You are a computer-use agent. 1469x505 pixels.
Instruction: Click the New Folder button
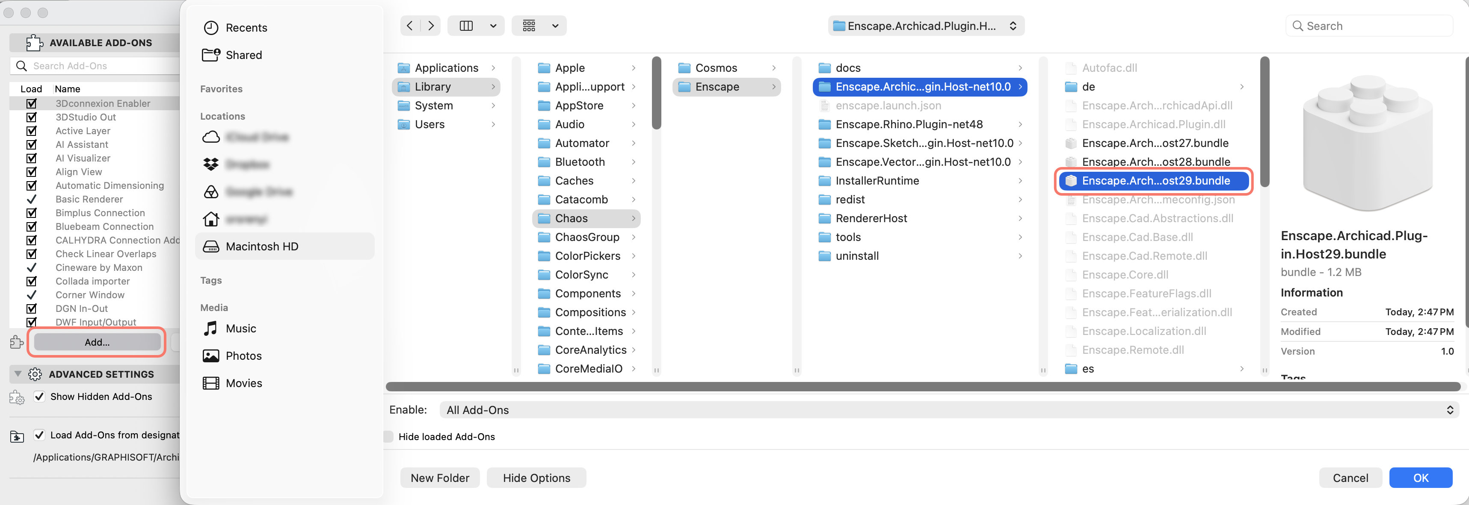click(x=440, y=478)
